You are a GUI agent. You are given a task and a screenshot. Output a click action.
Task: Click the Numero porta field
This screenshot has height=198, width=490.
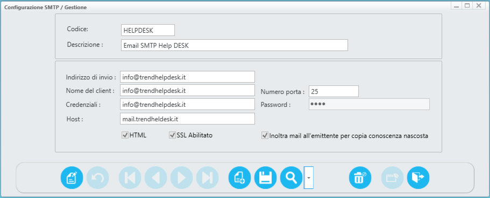334,91
